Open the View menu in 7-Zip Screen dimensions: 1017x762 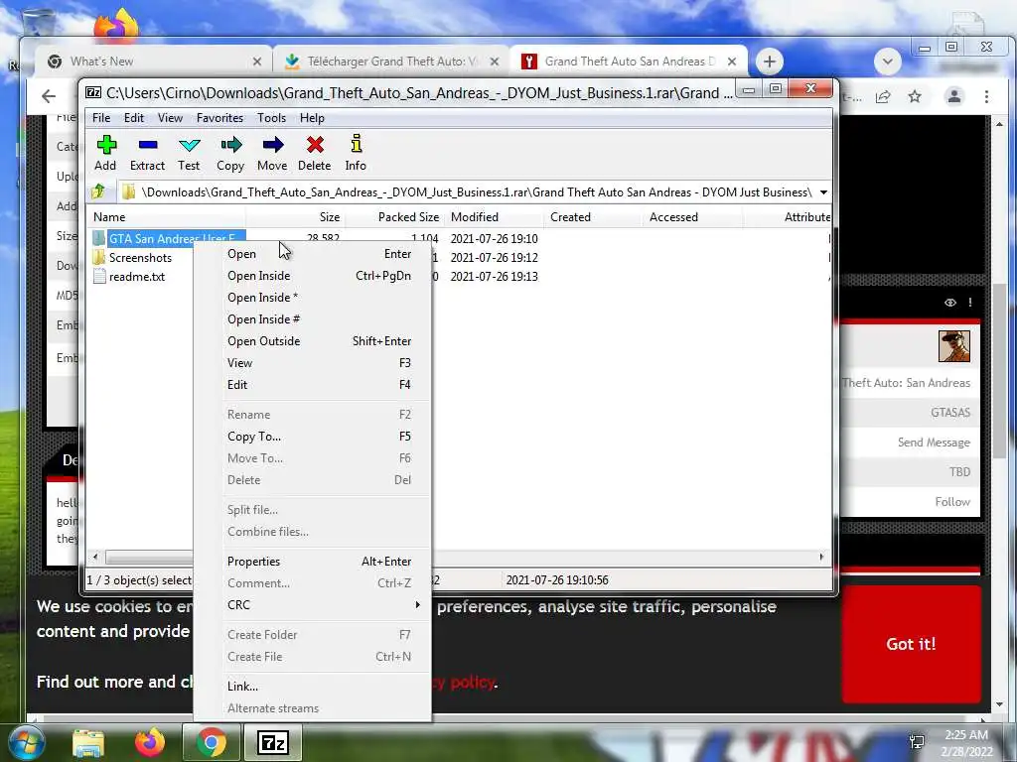170,118
